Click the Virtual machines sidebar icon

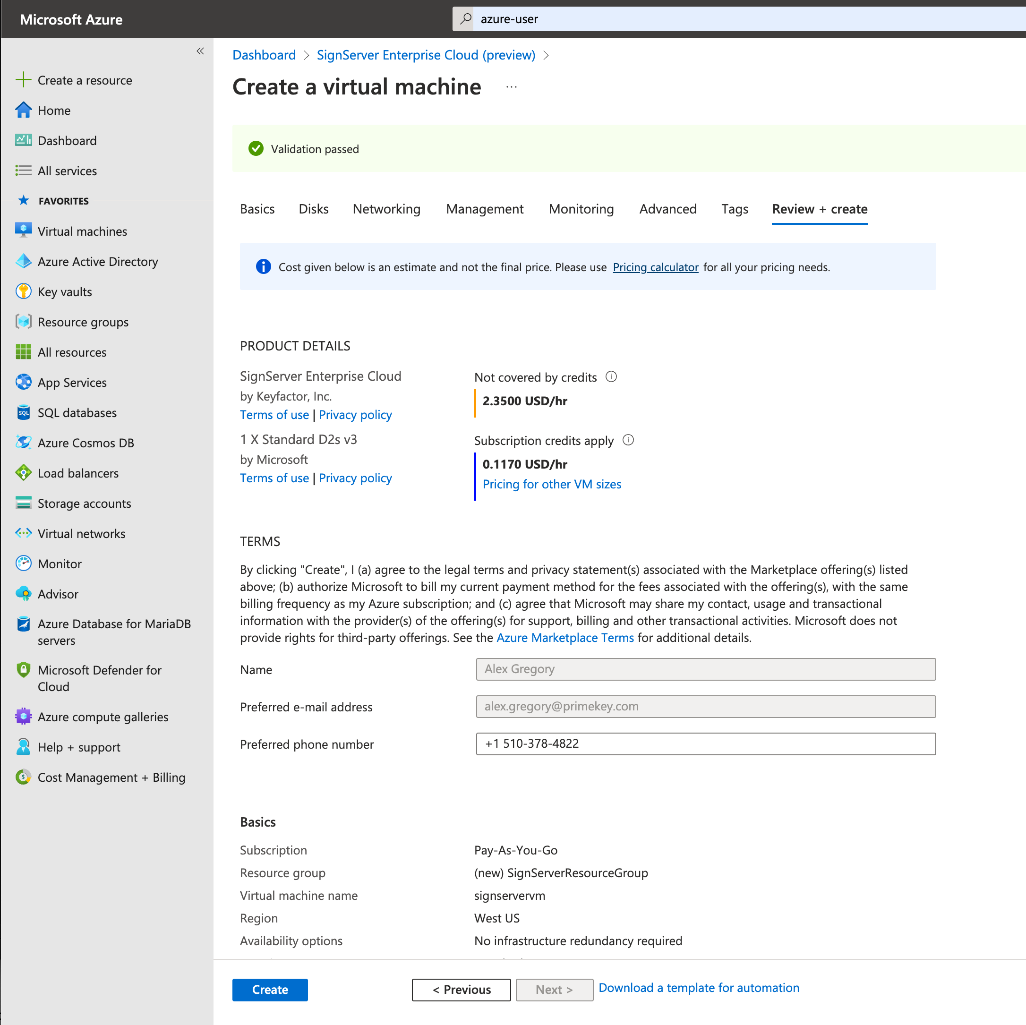click(23, 231)
